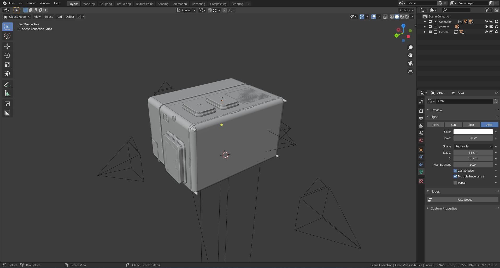Screen dimensions: 500x268
Task: Set light type to Point
Action: click(436, 125)
